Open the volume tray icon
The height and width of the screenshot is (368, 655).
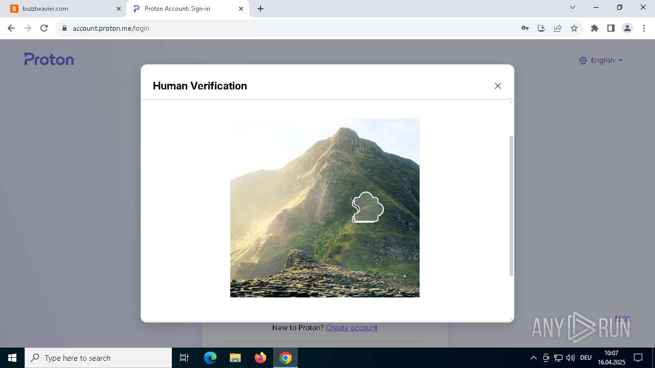pyautogui.click(x=571, y=358)
